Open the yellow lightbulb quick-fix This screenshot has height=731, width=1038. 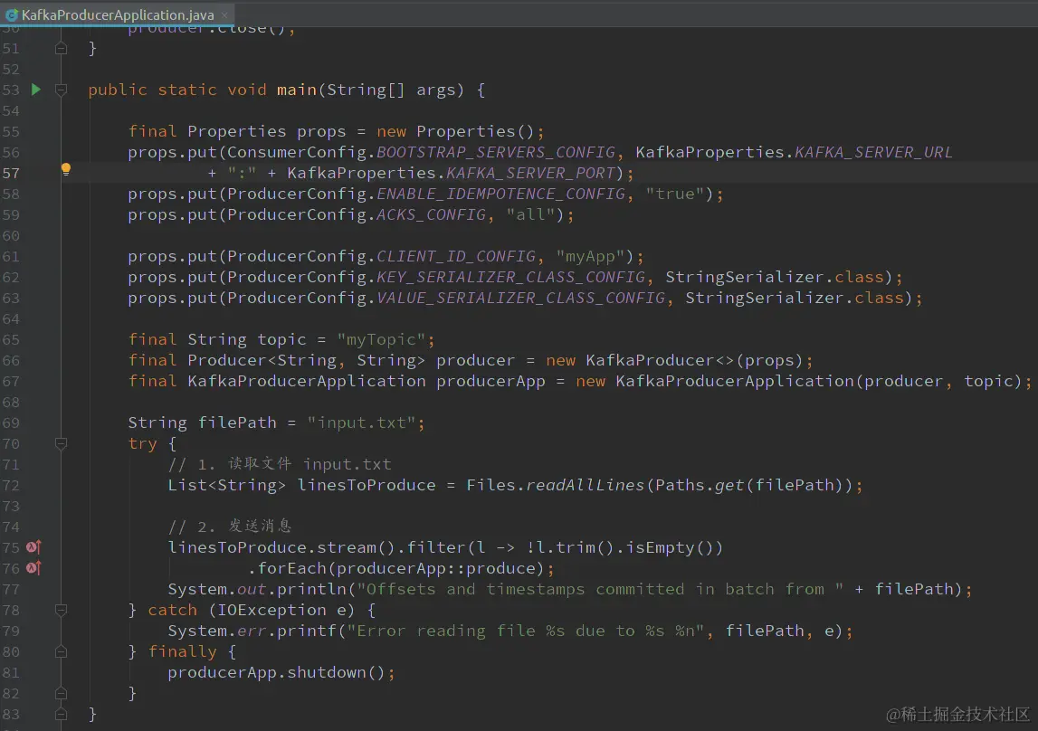tap(65, 169)
